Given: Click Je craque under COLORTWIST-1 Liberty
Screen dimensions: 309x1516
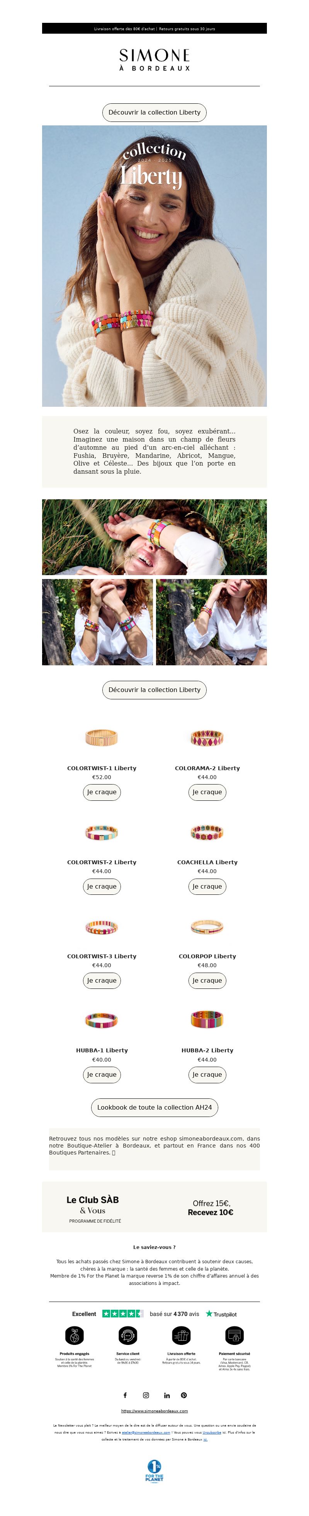Looking at the screenshot, I should 102,792.
